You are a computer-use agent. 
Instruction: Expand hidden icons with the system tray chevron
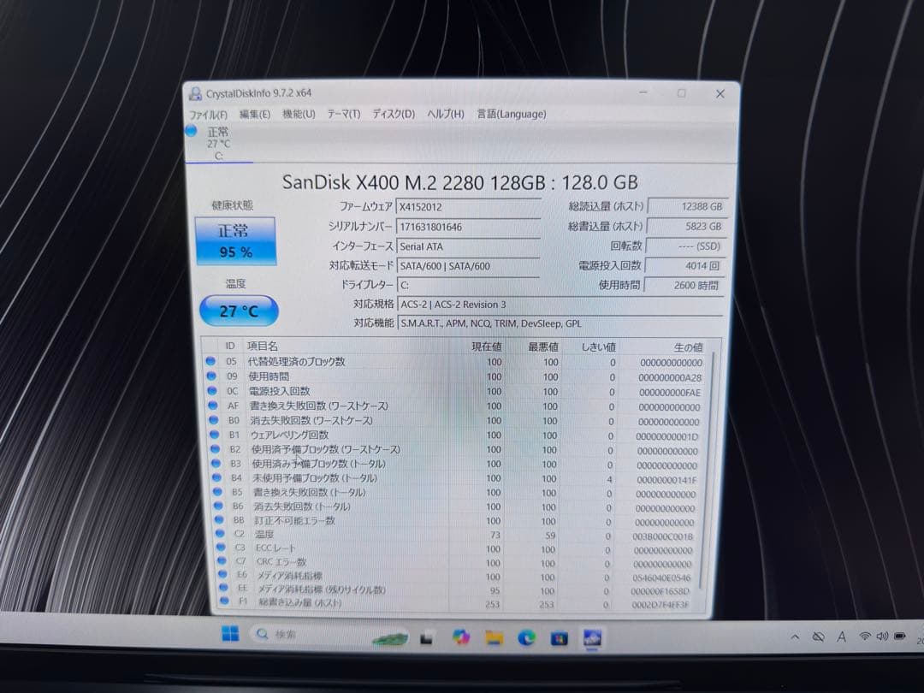click(x=797, y=639)
